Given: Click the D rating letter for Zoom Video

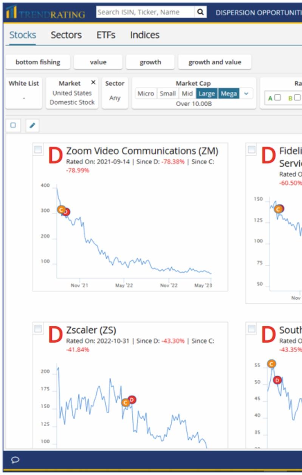Looking at the screenshot, I should point(55,156).
